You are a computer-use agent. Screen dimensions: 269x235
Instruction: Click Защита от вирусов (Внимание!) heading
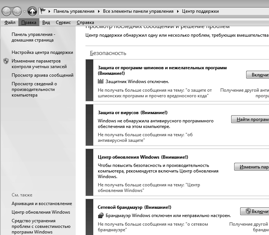(133, 113)
